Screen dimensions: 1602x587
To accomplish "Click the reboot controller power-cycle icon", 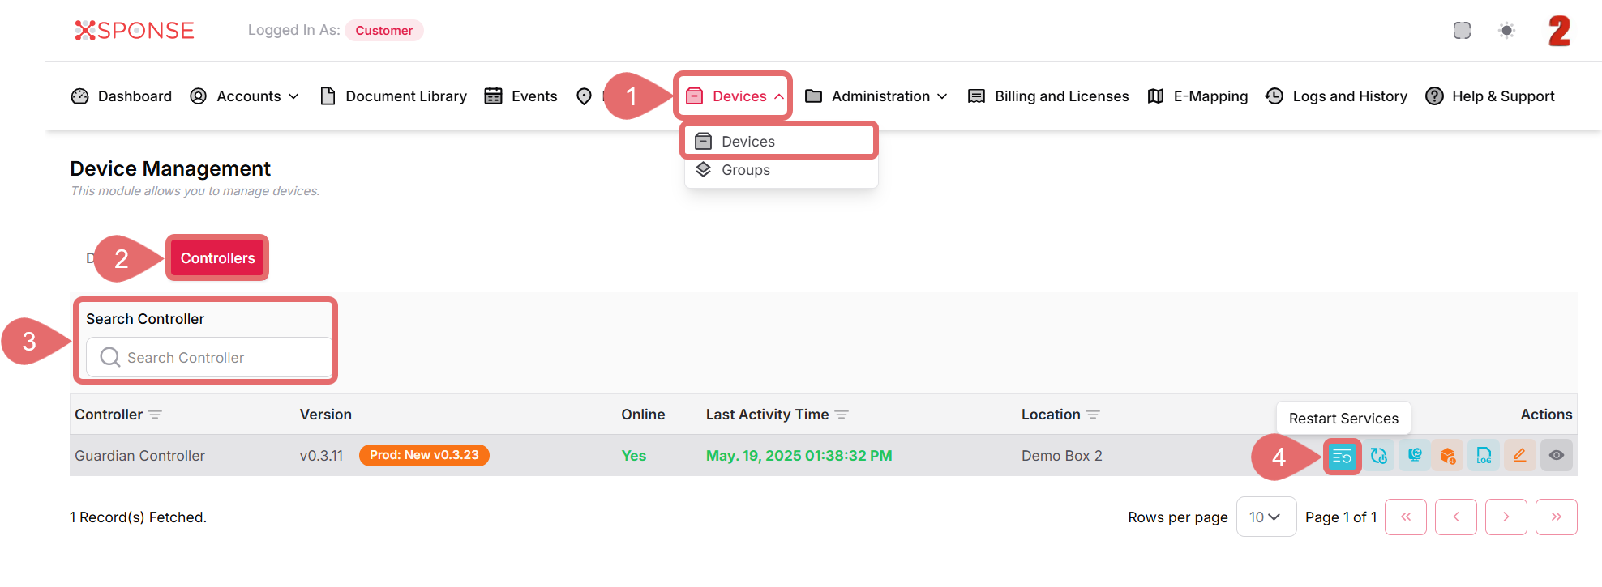I will point(1378,456).
